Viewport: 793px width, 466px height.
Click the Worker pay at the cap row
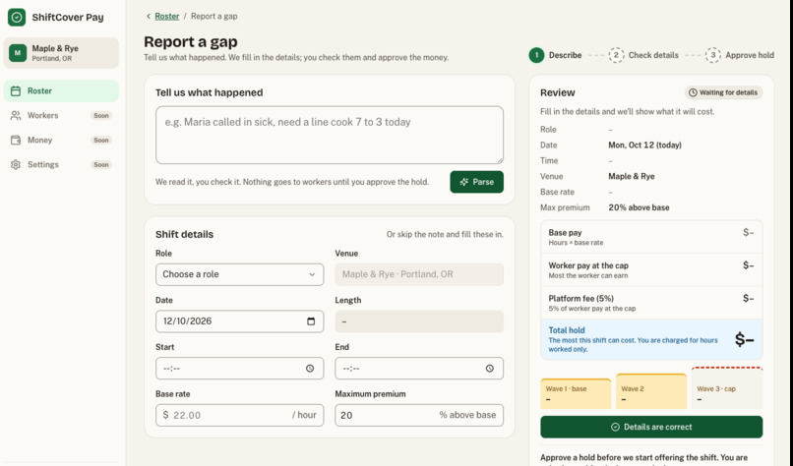click(x=651, y=270)
